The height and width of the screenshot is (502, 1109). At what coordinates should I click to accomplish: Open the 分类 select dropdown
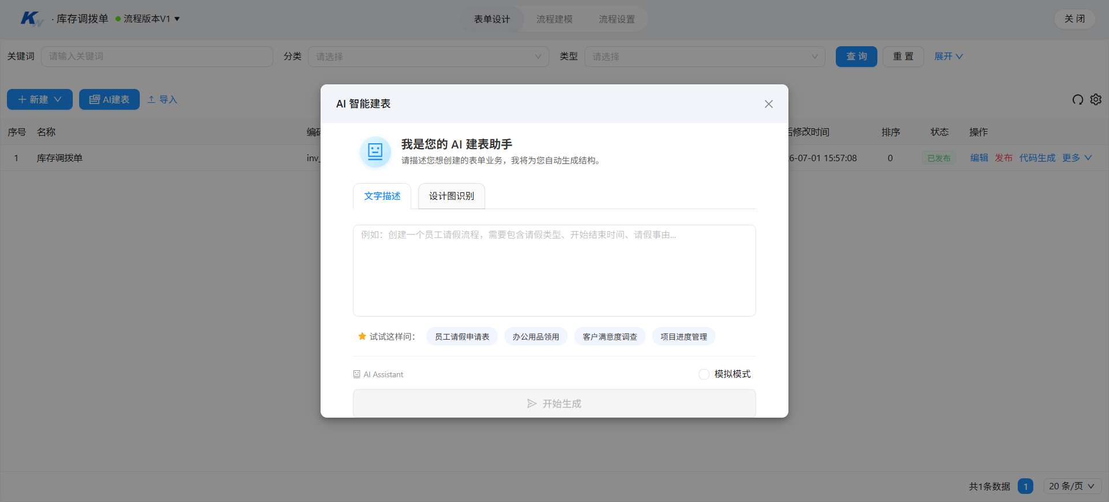coord(429,57)
